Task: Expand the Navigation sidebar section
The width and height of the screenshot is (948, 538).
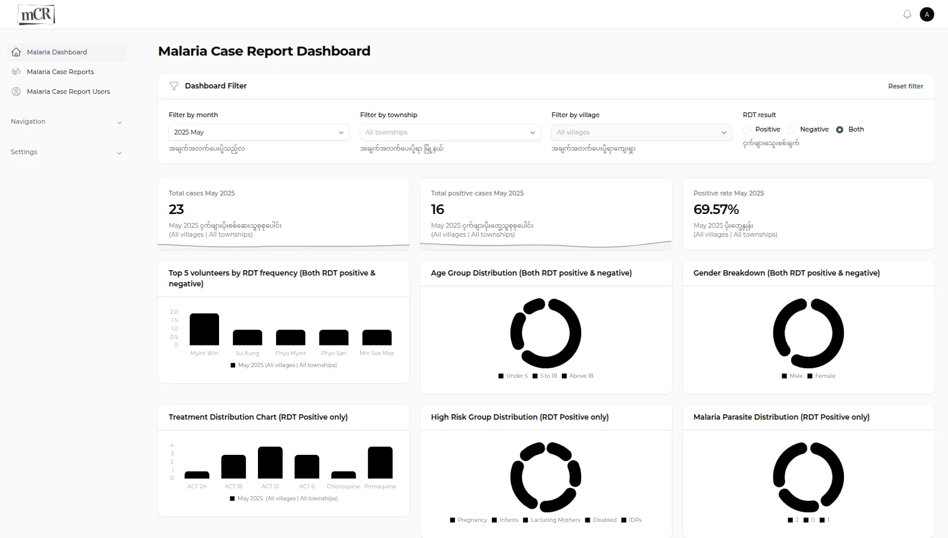Action: (66, 122)
